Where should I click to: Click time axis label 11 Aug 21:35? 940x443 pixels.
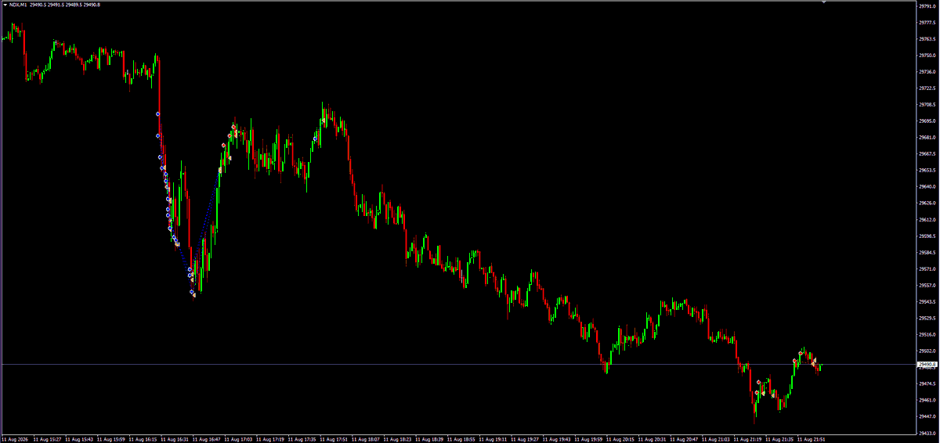click(x=781, y=439)
